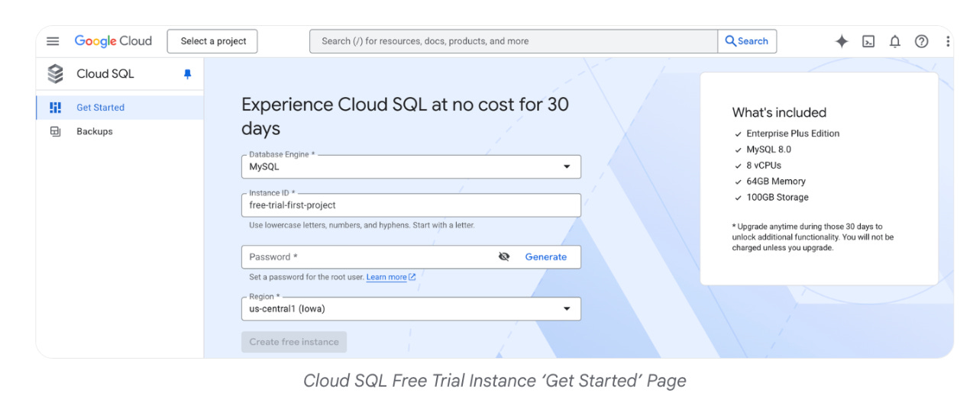Open the Learn more link

[386, 277]
